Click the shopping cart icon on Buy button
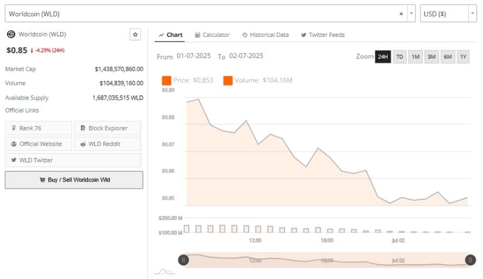Image resolution: width=483 pixels, height=279 pixels. [x=42, y=180]
